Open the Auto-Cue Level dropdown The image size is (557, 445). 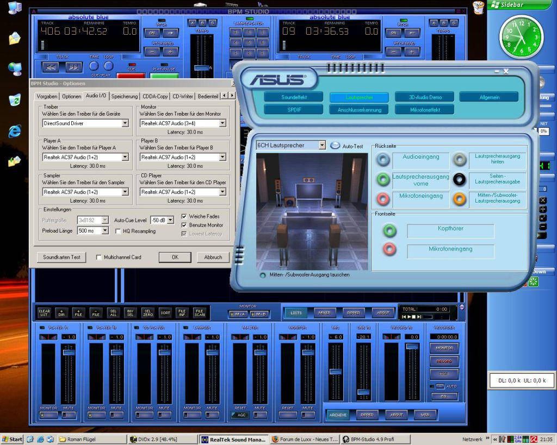click(x=170, y=220)
